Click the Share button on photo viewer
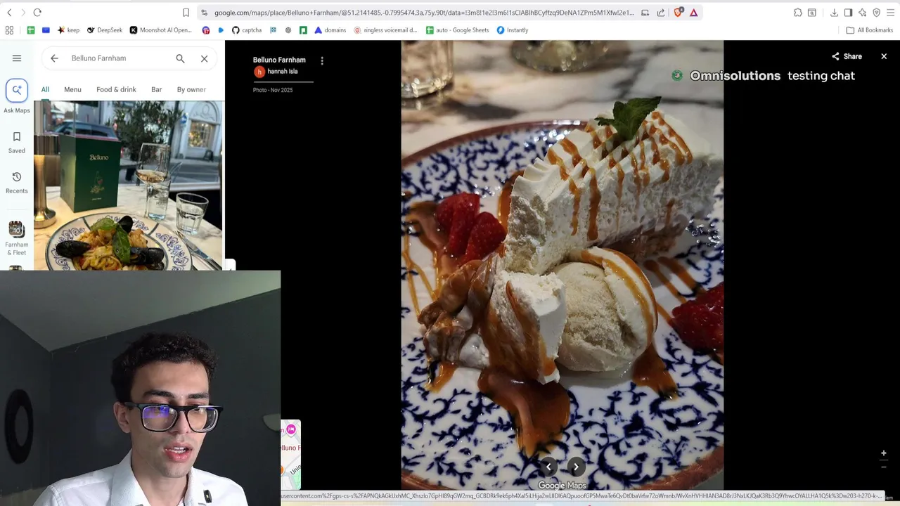The width and height of the screenshot is (900, 506). [847, 56]
